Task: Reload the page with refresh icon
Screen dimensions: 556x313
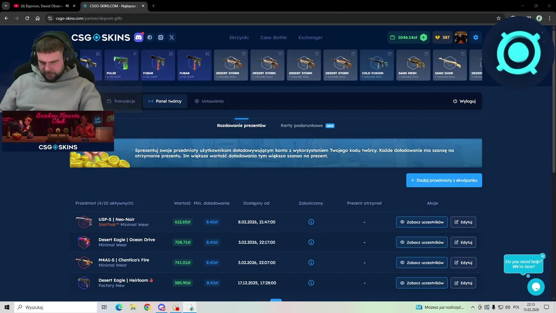Action: (x=27, y=18)
